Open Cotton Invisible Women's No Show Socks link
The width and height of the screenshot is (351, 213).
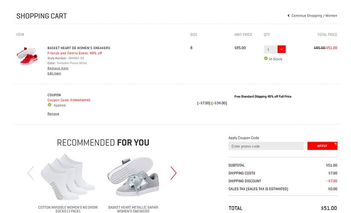click(68, 209)
